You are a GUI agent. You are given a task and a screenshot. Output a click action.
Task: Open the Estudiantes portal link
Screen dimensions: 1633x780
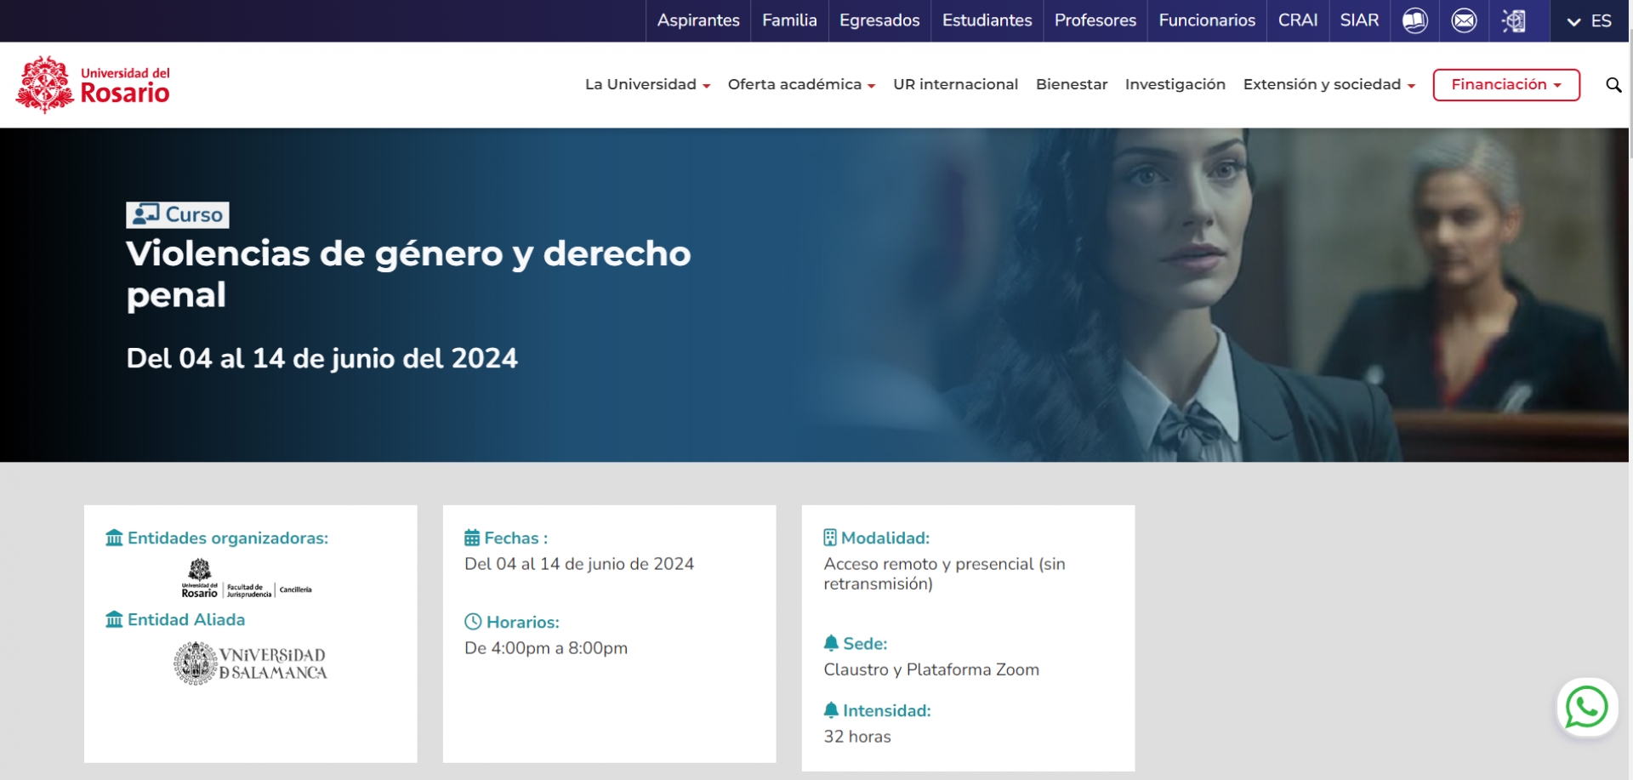987,20
